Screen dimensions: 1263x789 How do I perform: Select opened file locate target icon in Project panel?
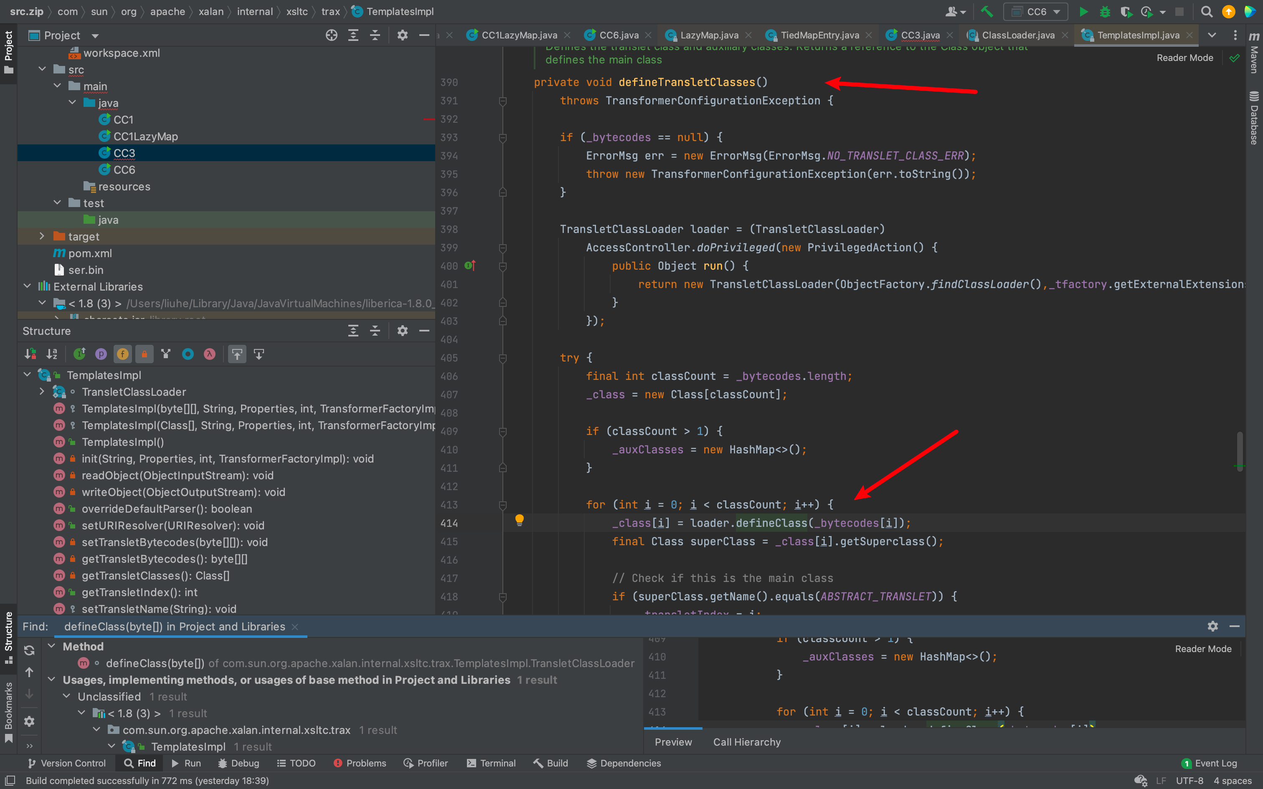pos(331,35)
